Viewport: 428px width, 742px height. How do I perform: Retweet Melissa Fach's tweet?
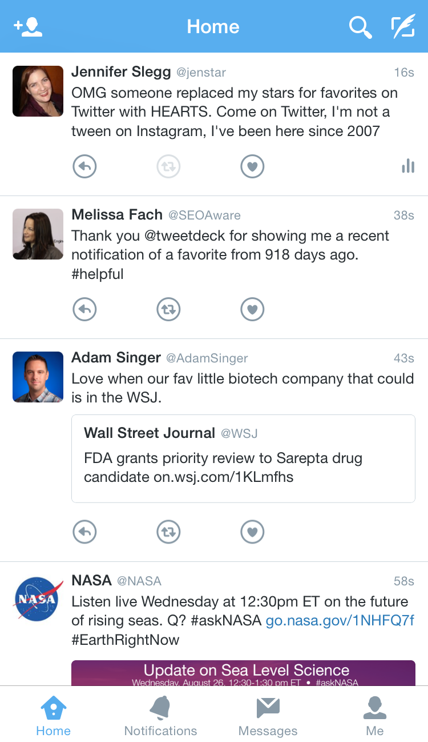click(x=168, y=310)
